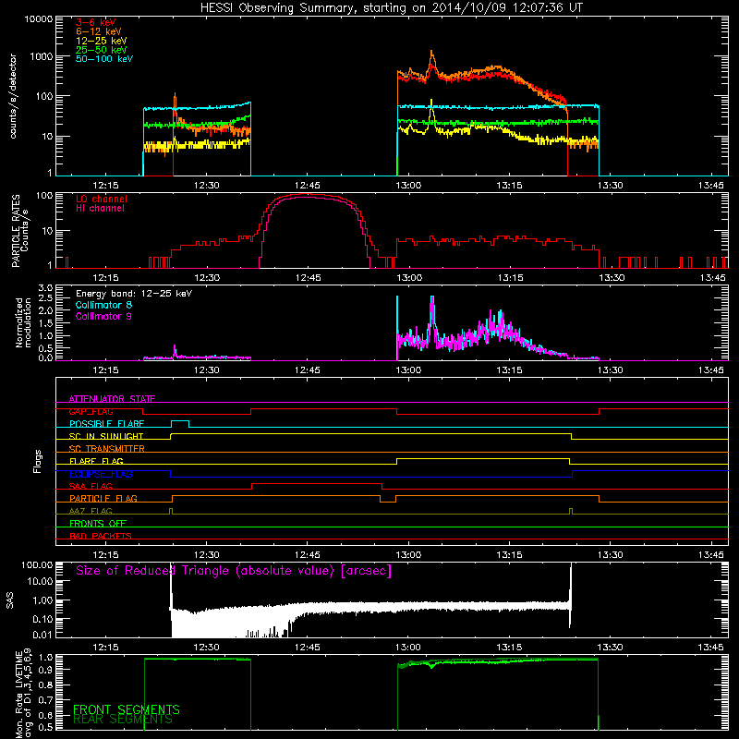This screenshot has width=739, height=739.
Task: Select the LO channel legend label
Action: 102,199
